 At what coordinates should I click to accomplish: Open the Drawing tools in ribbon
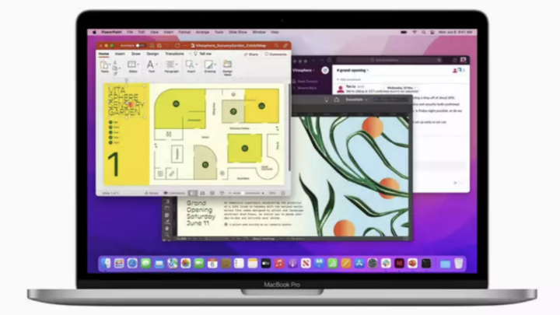(x=209, y=67)
